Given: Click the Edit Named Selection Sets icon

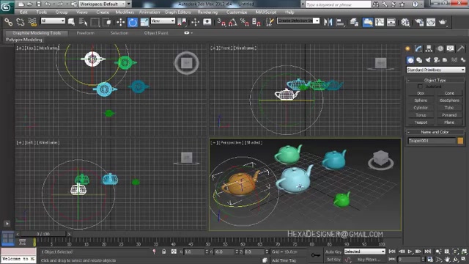Looking at the screenshot, I should [x=270, y=22].
